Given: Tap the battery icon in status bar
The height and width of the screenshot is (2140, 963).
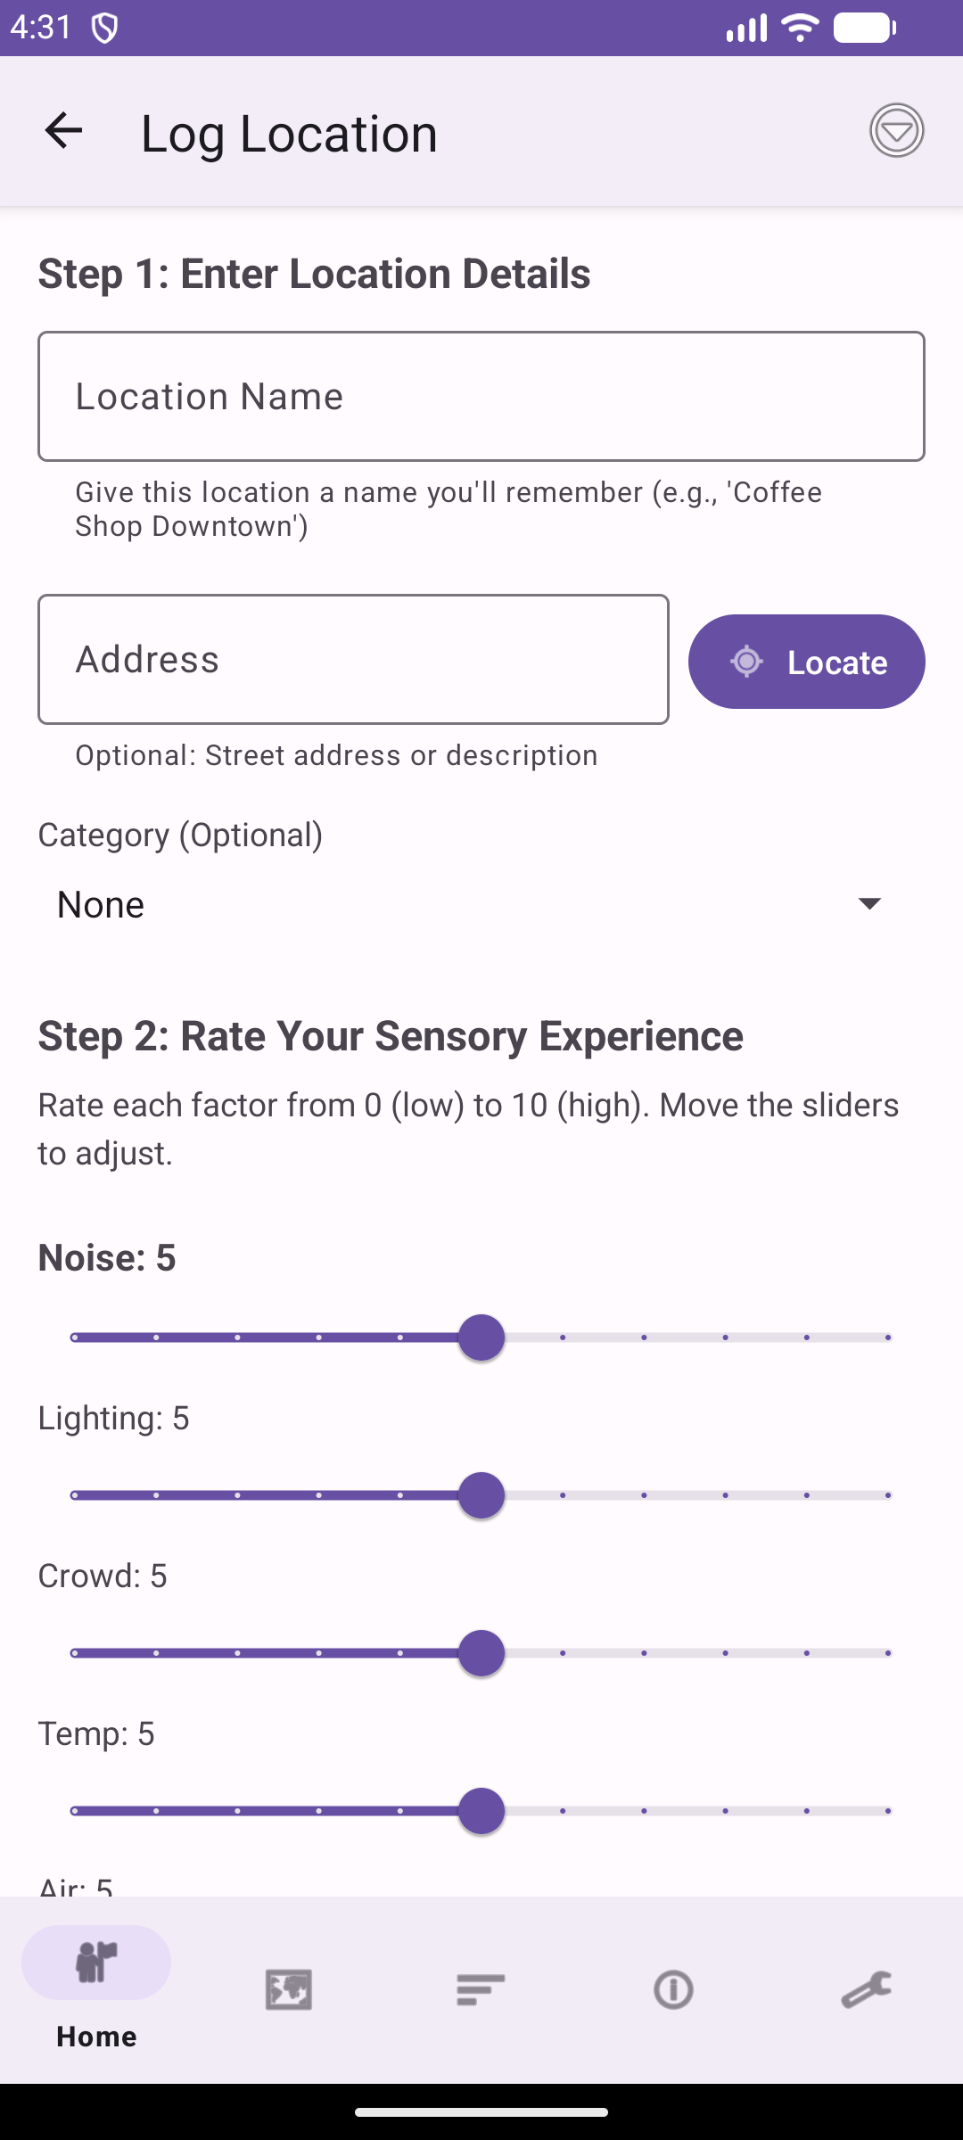Looking at the screenshot, I should point(864,29).
